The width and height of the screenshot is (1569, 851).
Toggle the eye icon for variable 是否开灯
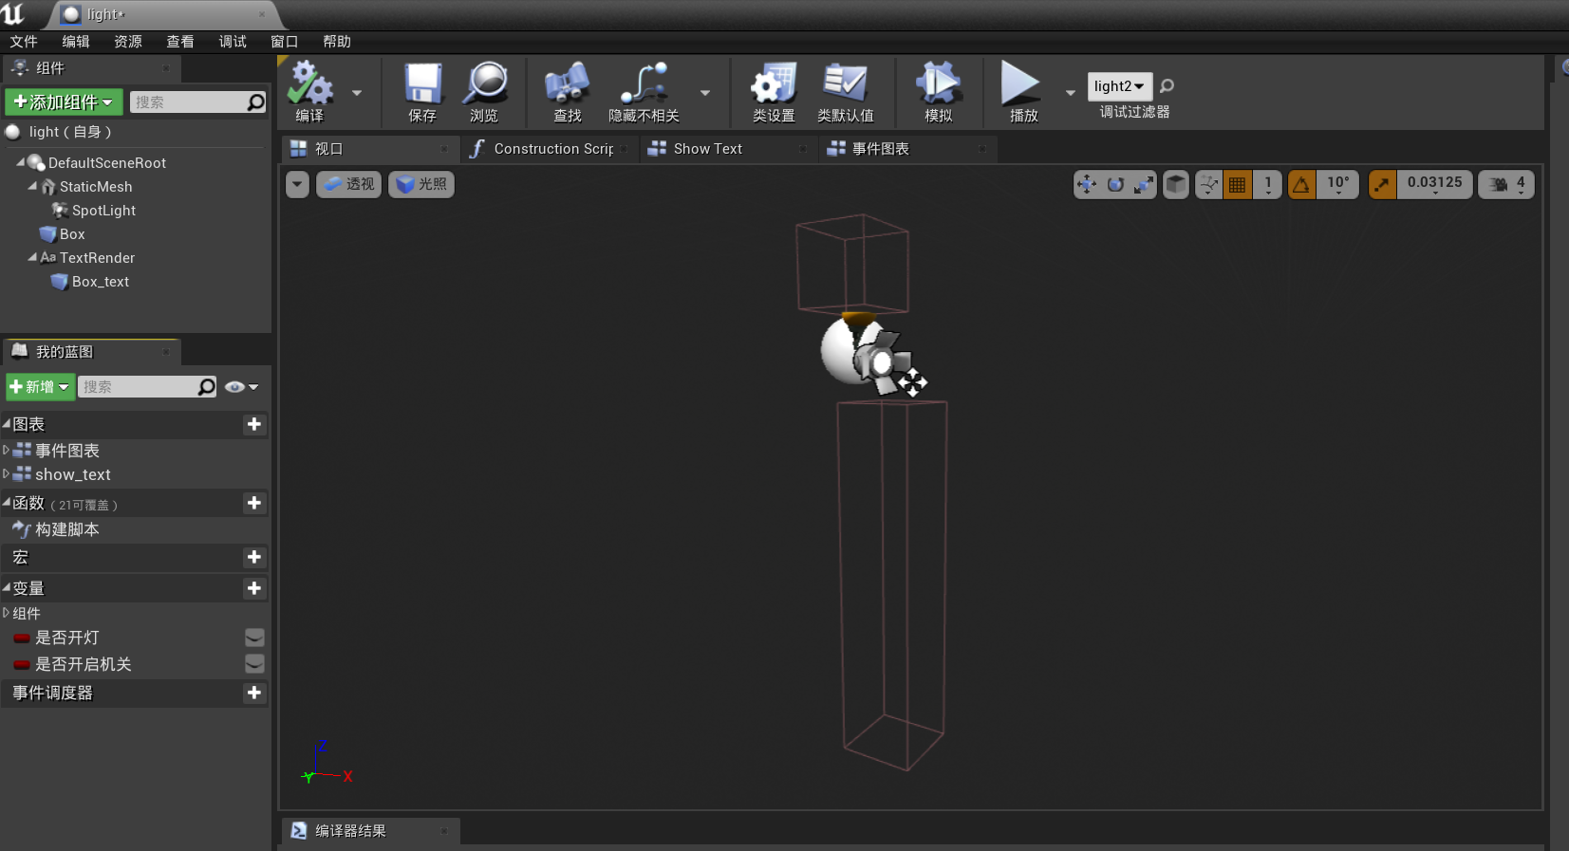[x=254, y=638]
